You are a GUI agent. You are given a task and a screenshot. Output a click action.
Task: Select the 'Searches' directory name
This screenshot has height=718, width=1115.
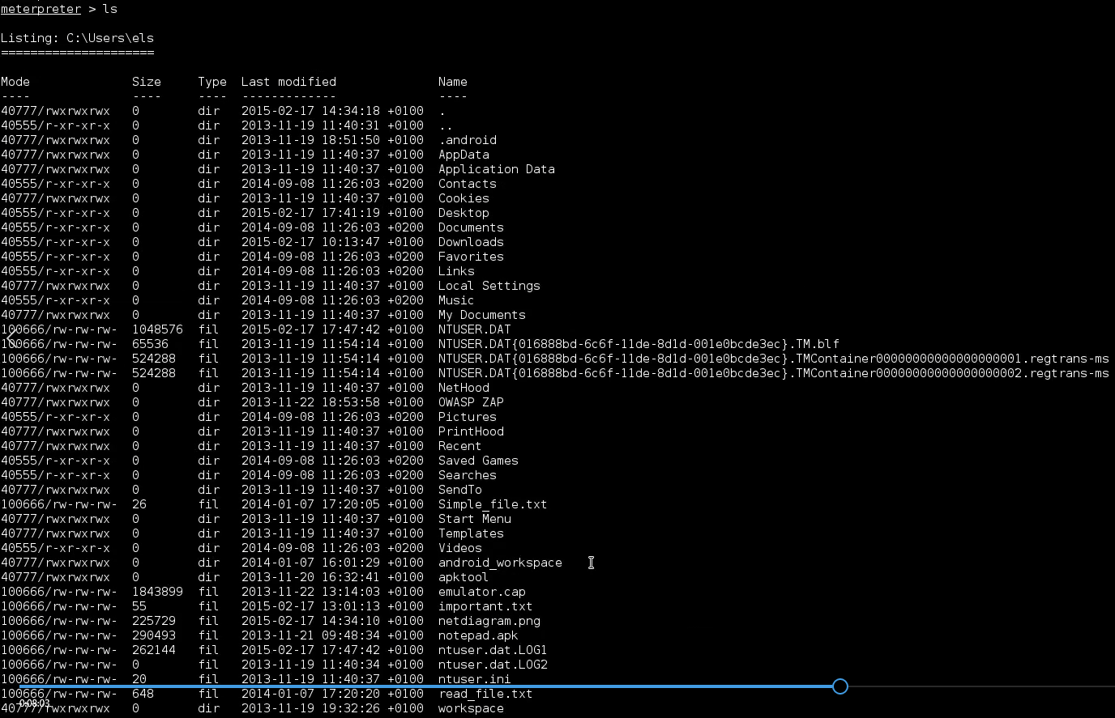pyautogui.click(x=468, y=475)
